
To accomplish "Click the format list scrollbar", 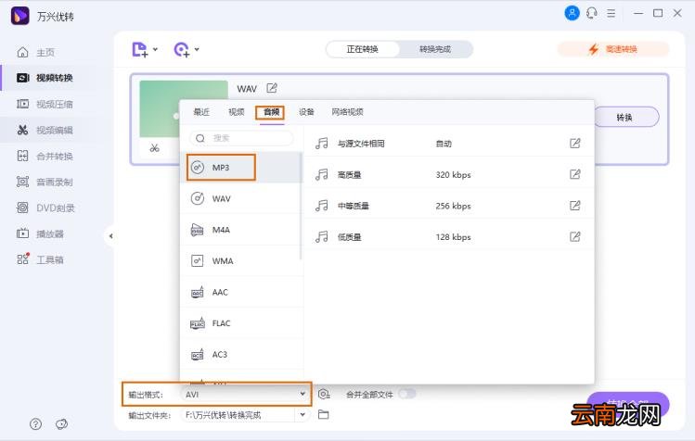I will click(301, 206).
